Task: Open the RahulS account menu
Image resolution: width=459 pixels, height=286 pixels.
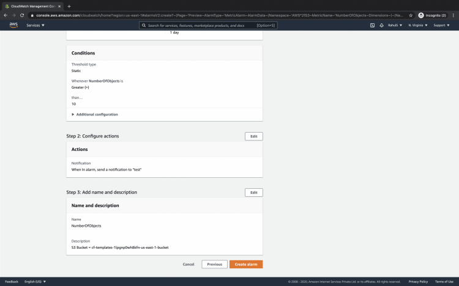Action: pyautogui.click(x=396, y=25)
